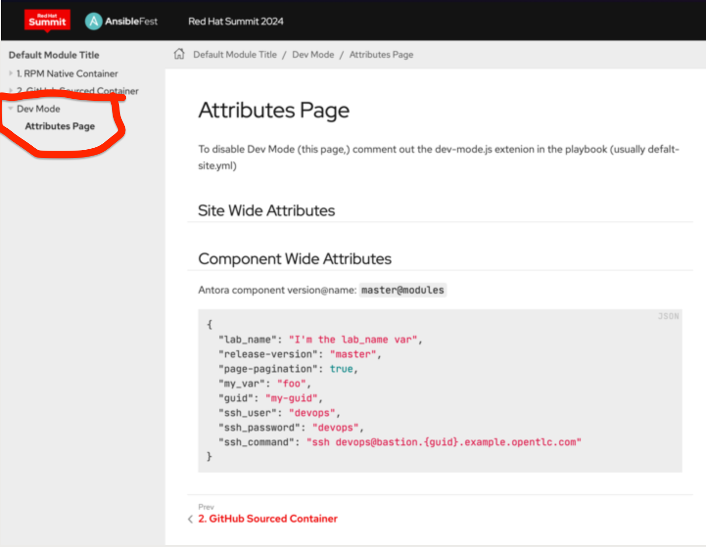
Task: Click the AnsibleFest logo
Action: tap(121, 21)
